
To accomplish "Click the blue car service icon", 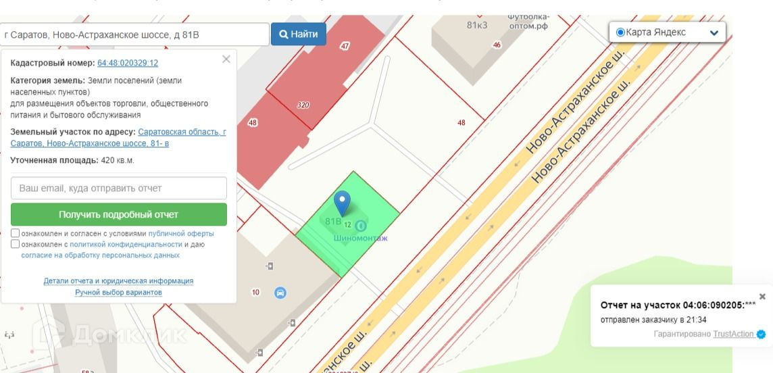I will (x=280, y=293).
